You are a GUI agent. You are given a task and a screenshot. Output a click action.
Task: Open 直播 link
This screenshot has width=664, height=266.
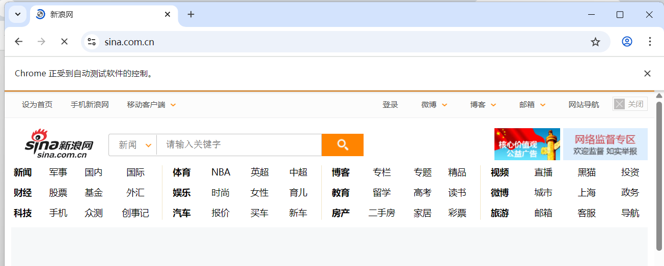pyautogui.click(x=543, y=172)
